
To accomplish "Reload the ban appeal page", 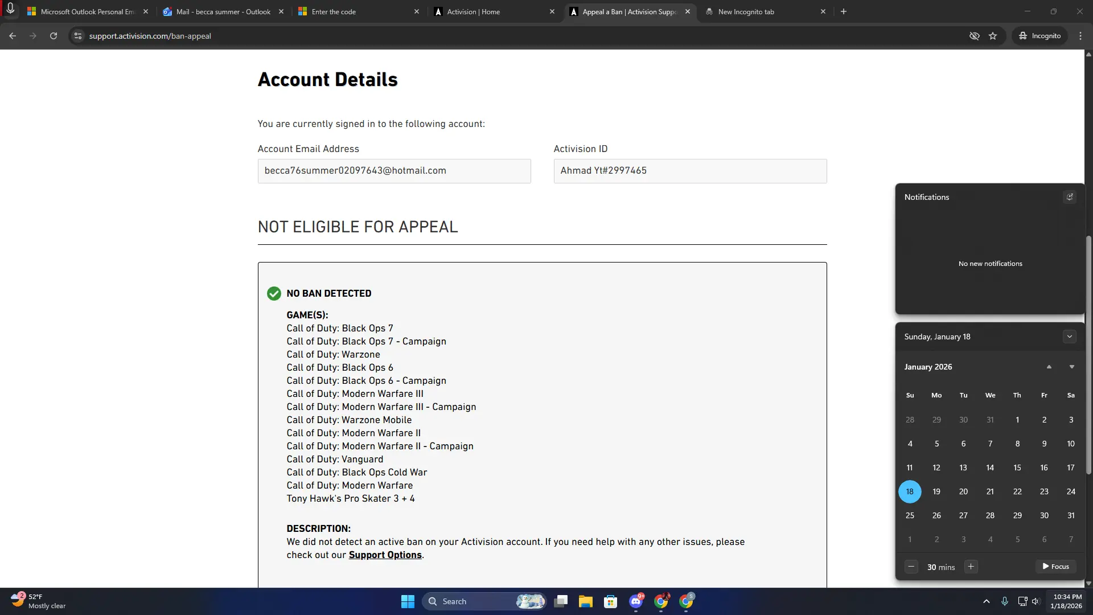I will [x=54, y=36].
